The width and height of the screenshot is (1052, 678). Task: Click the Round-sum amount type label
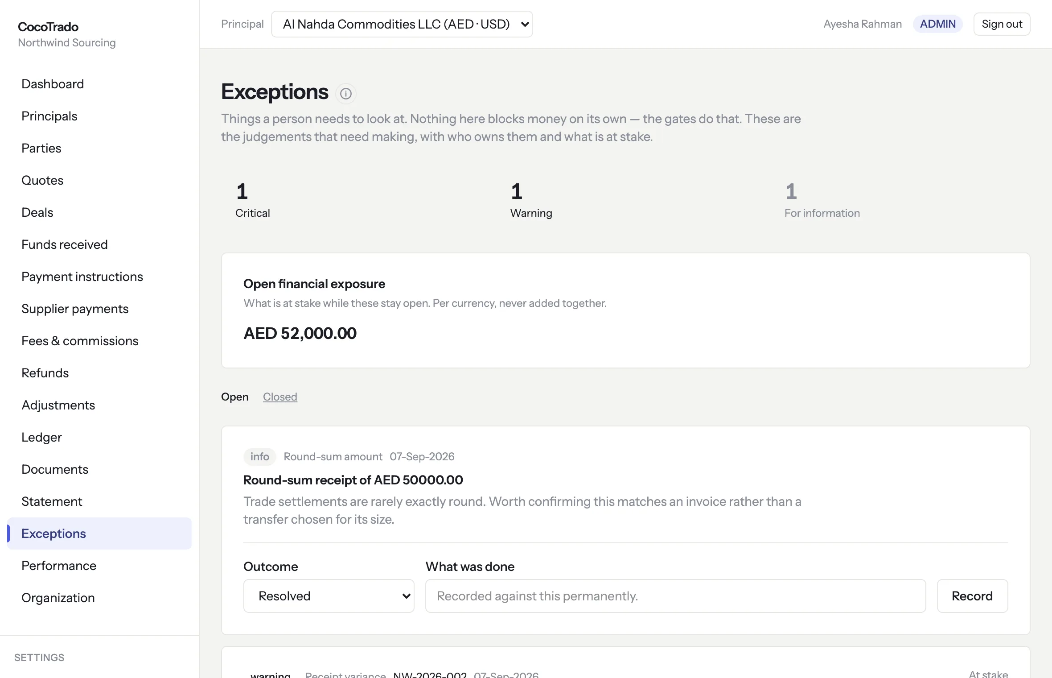333,457
